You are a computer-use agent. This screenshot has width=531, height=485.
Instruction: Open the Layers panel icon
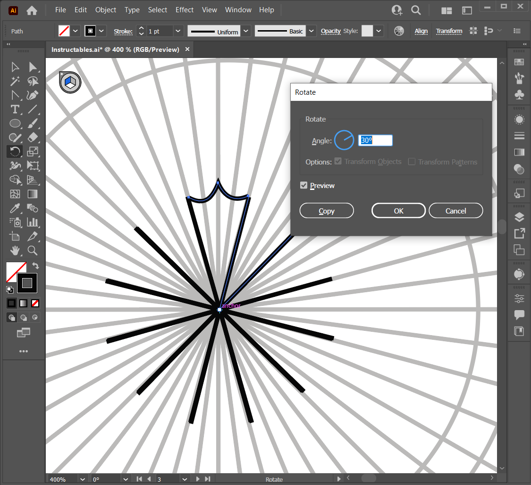click(519, 217)
